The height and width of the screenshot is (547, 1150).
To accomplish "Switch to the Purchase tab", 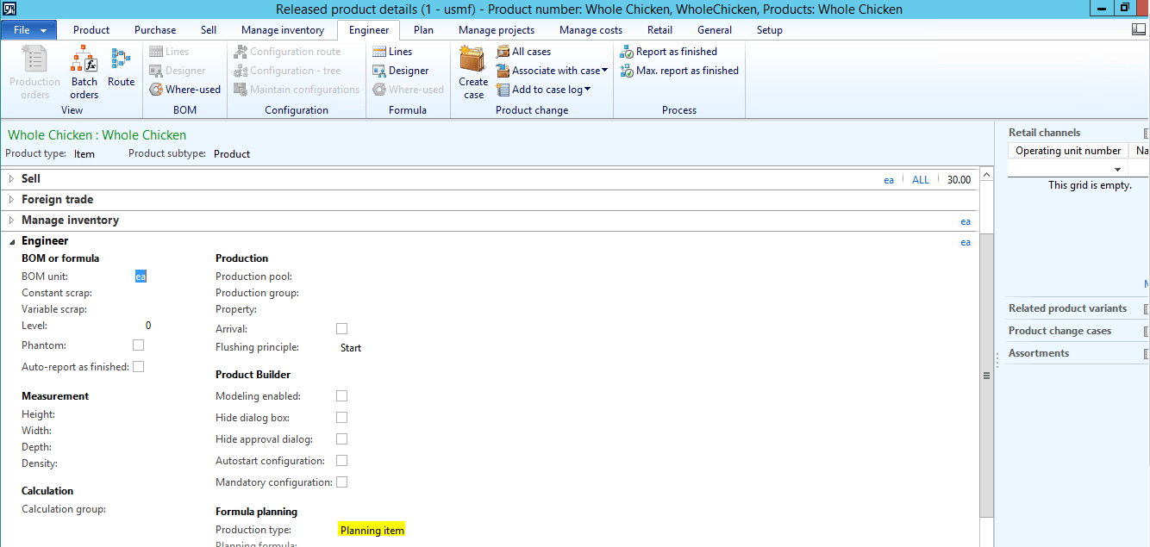I will 155,30.
